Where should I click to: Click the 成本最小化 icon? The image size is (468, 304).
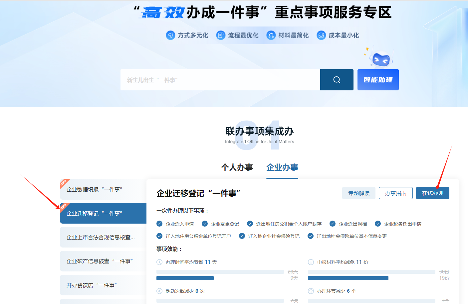click(x=321, y=35)
